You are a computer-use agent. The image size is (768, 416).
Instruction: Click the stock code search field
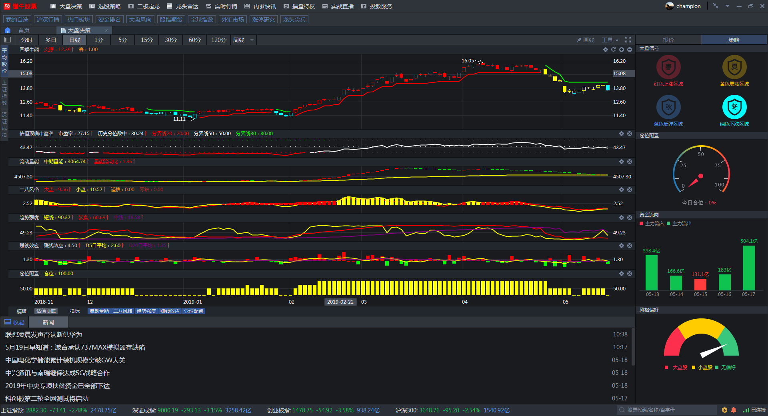(667, 410)
